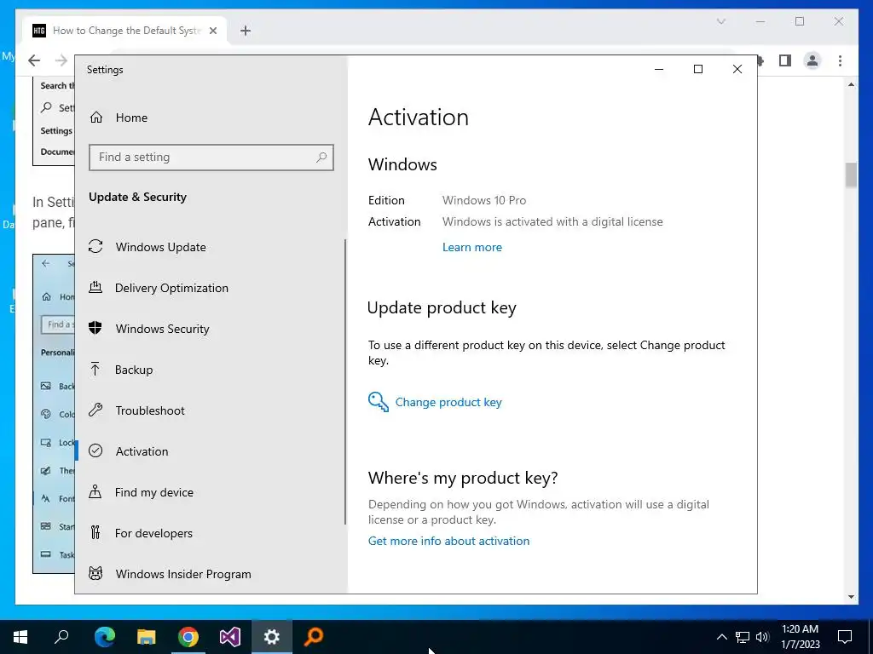Click the Windows Insider Program cat icon
The height and width of the screenshot is (654, 873).
point(95,573)
